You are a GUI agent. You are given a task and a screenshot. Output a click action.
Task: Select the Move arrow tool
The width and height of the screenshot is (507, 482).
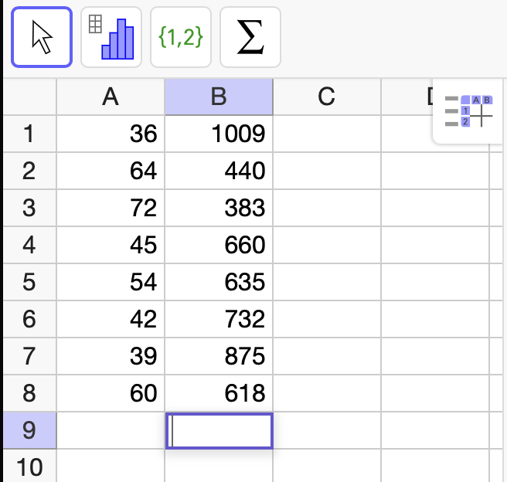(x=42, y=37)
